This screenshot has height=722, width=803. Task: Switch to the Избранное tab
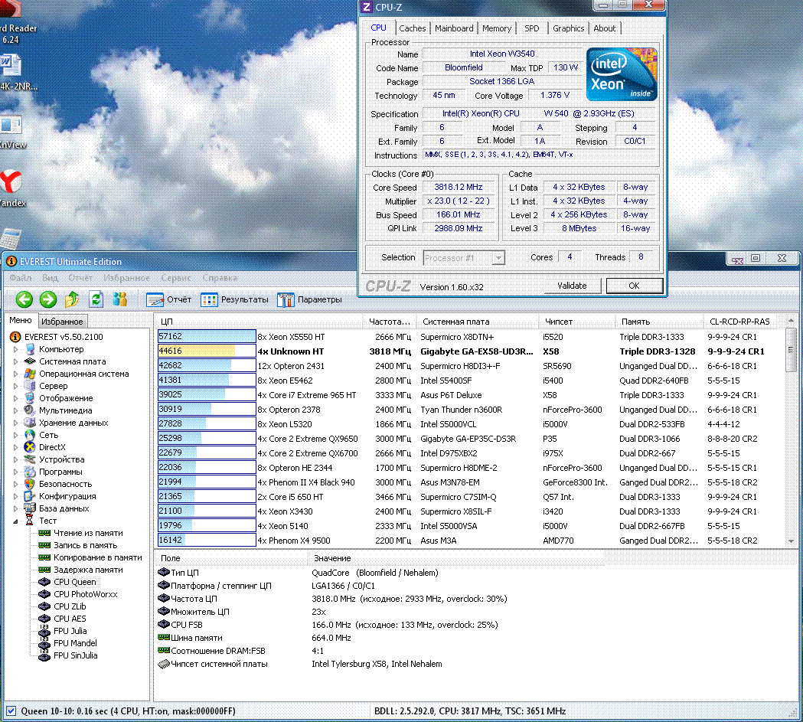coord(63,322)
